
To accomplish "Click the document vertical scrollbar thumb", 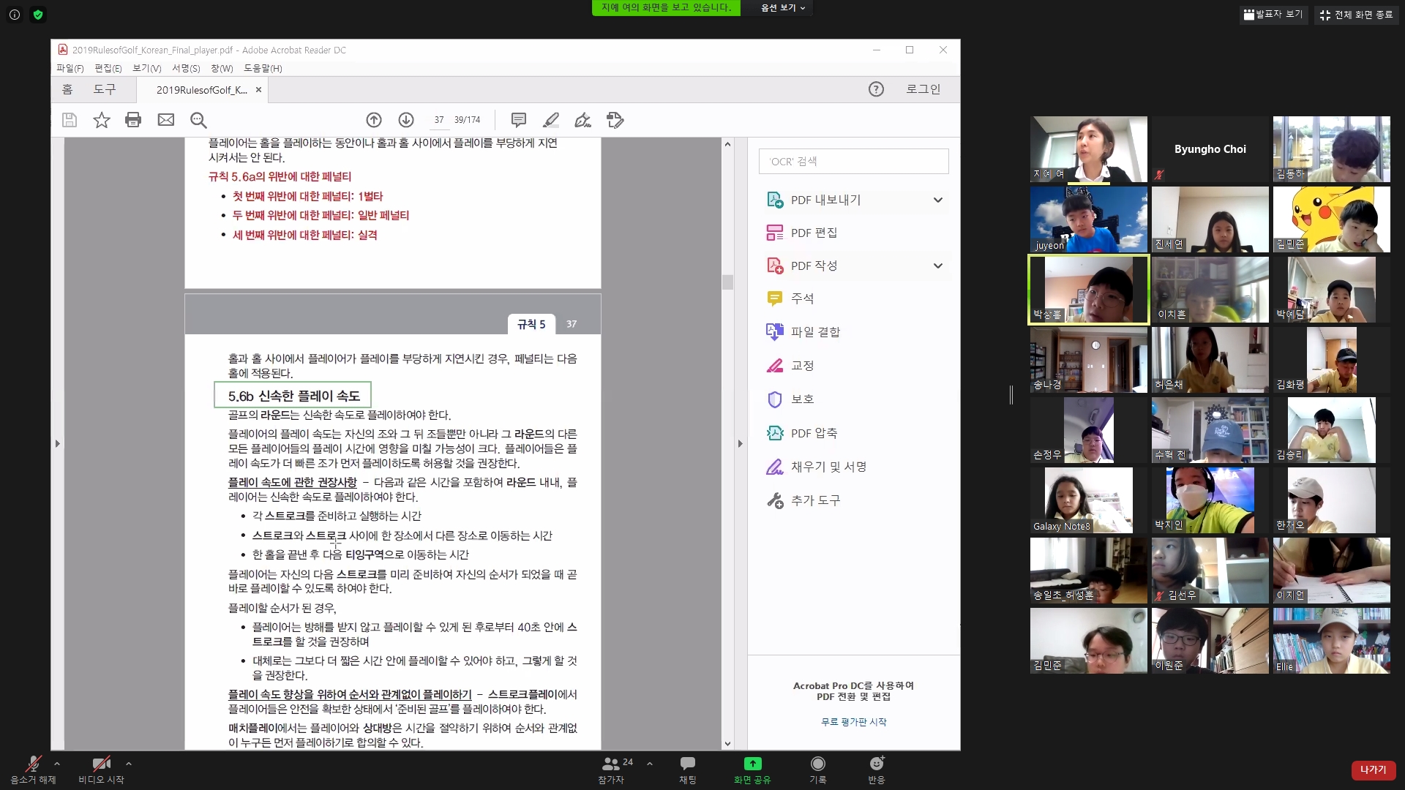I will (x=727, y=282).
